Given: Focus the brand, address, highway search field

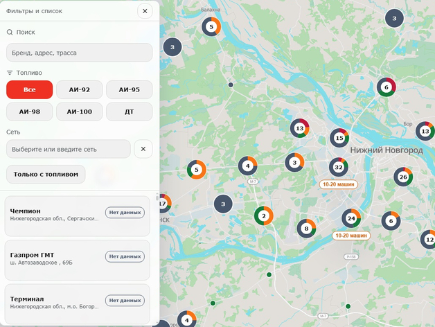Looking at the screenshot, I should tap(80, 53).
